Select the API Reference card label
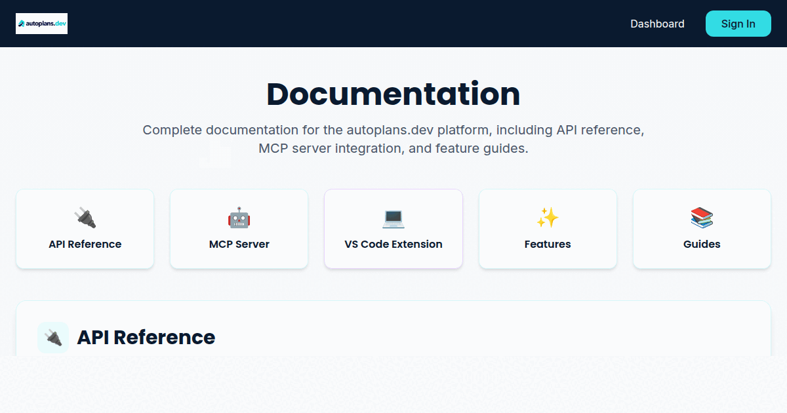 [x=85, y=244]
